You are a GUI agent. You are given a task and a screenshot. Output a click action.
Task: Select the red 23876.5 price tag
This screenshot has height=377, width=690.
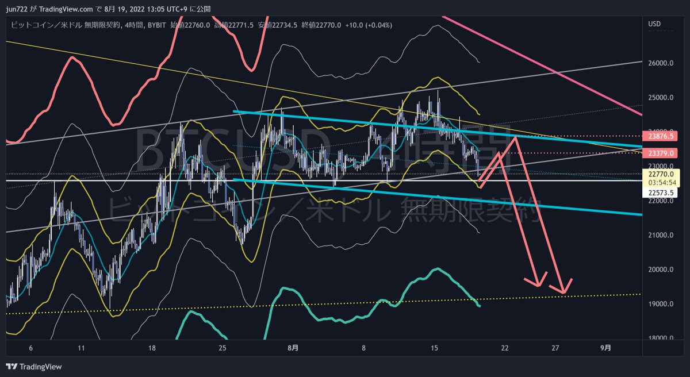660,136
